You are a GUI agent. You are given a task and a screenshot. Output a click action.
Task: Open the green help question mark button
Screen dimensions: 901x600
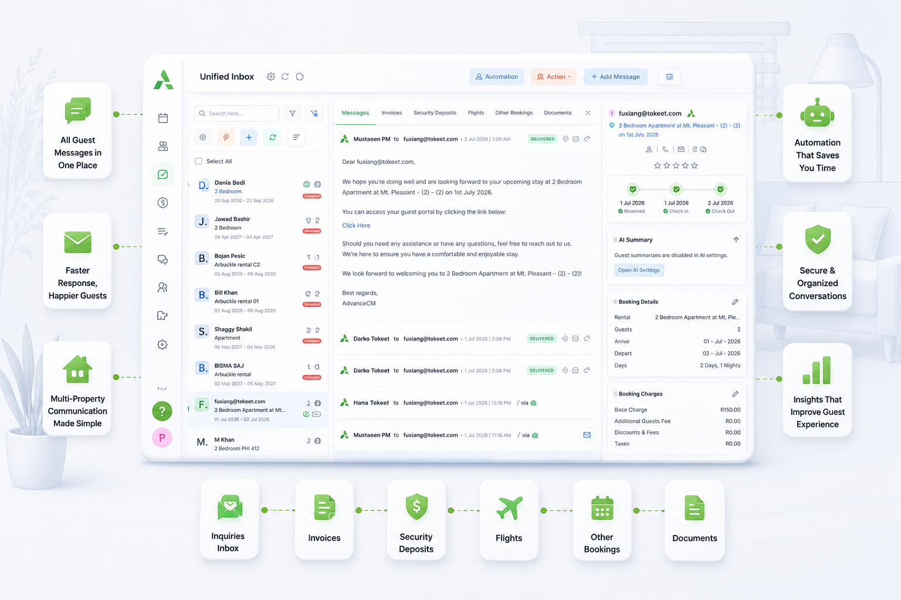pos(162,411)
